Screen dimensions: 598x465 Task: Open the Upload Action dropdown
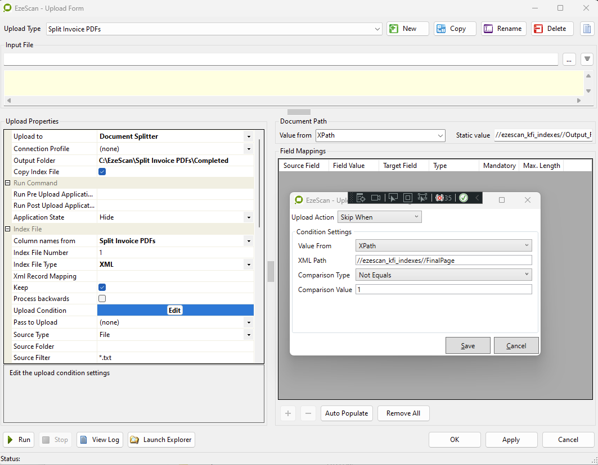379,217
